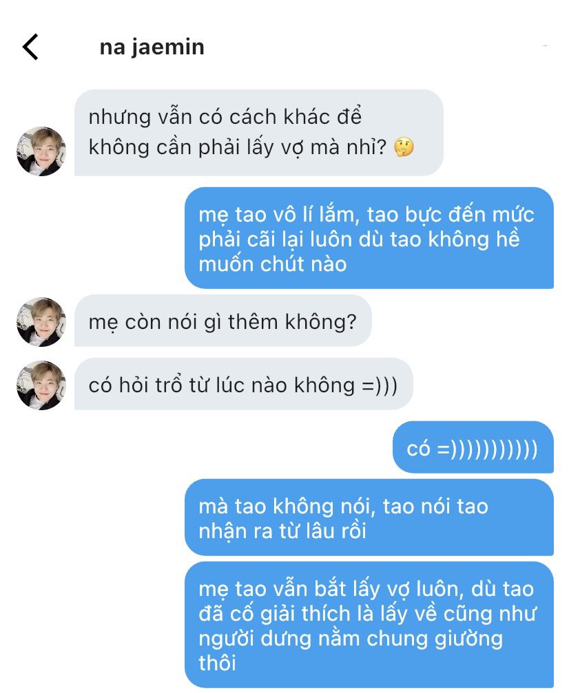The height and width of the screenshot is (693, 569).
Task: Click the line 'muốn chút nào'
Action: tap(273, 264)
